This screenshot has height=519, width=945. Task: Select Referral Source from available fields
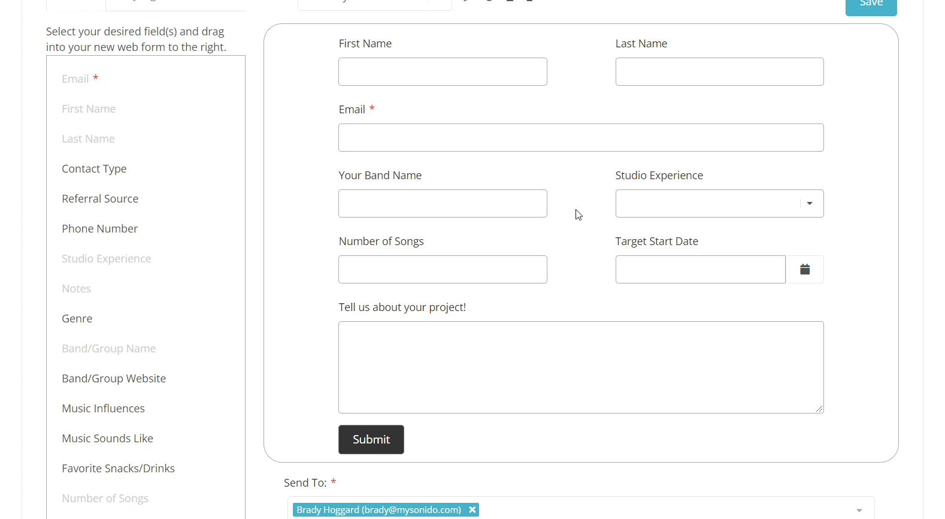(100, 199)
